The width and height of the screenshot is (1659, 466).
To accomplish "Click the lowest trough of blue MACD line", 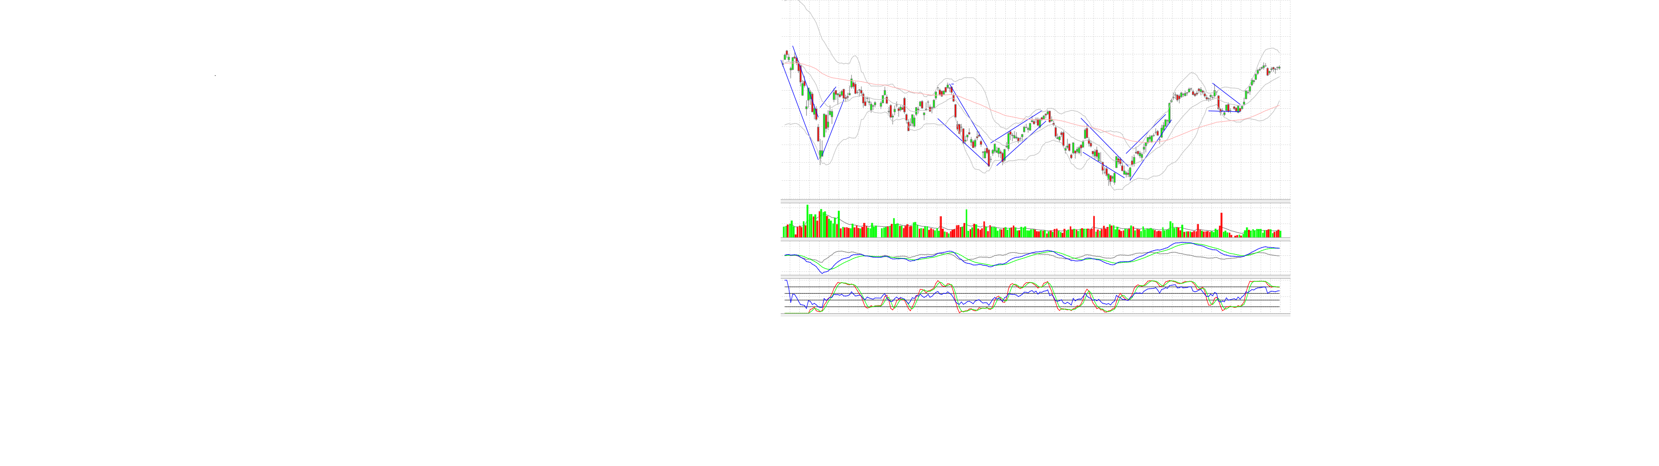I will click(822, 273).
